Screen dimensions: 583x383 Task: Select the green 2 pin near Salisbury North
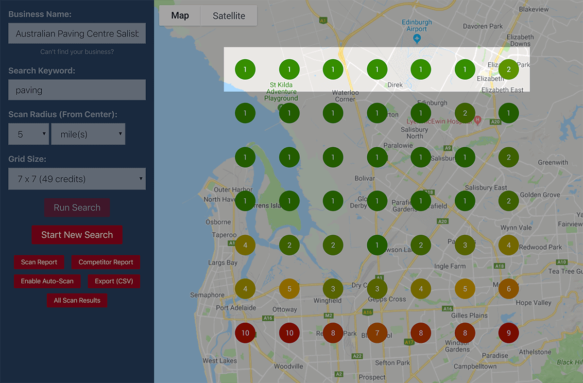tap(464, 113)
